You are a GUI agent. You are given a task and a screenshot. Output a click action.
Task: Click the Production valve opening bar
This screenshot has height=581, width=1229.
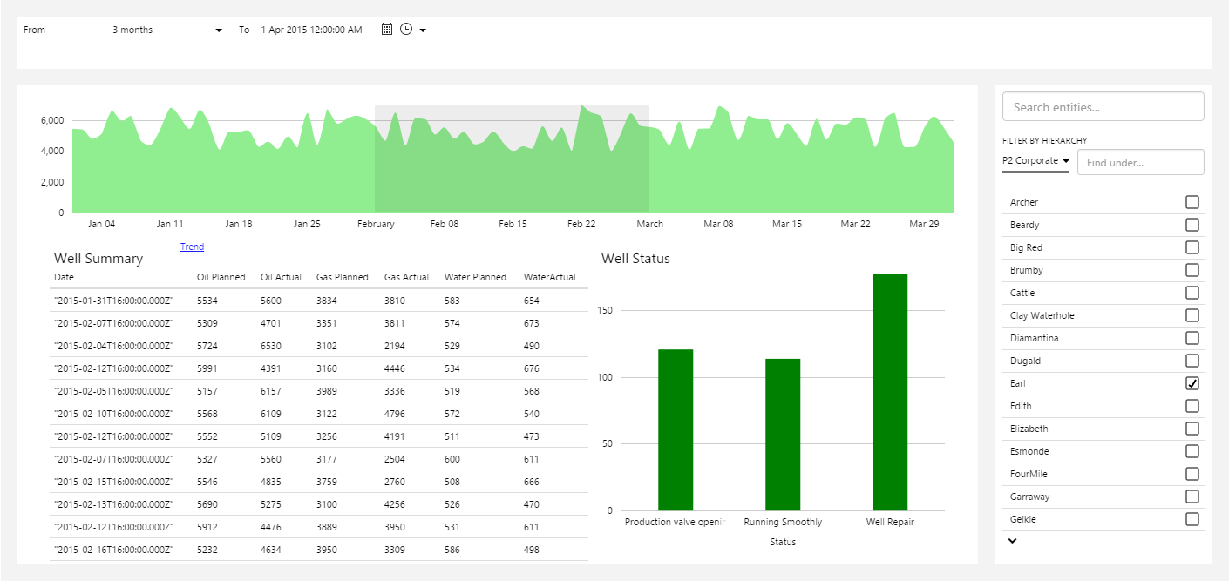[x=676, y=429]
